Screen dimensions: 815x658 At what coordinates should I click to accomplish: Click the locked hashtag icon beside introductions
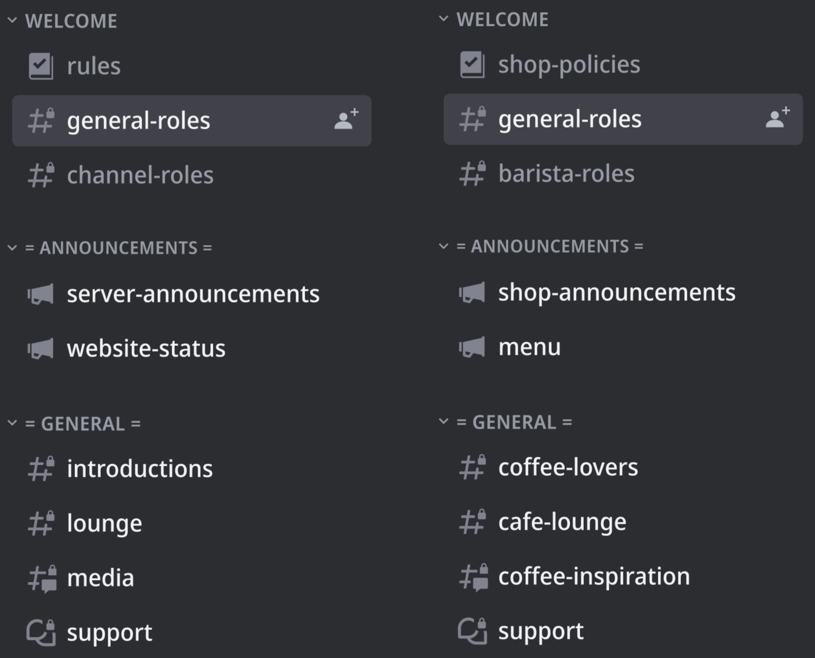pos(41,469)
